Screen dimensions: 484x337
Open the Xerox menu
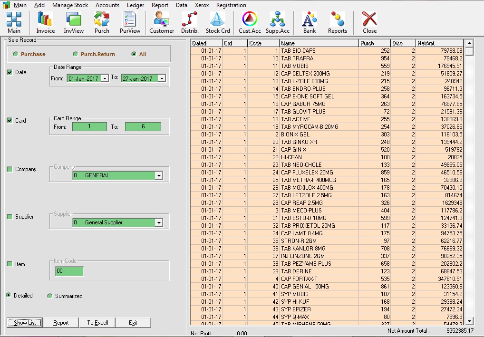coord(202,5)
